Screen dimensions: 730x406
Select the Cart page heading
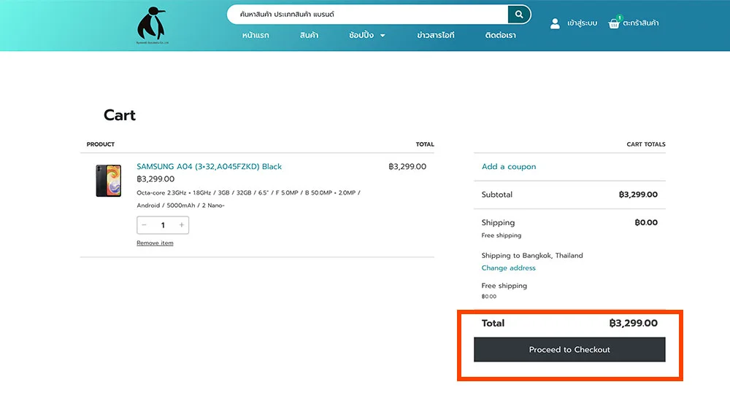119,115
